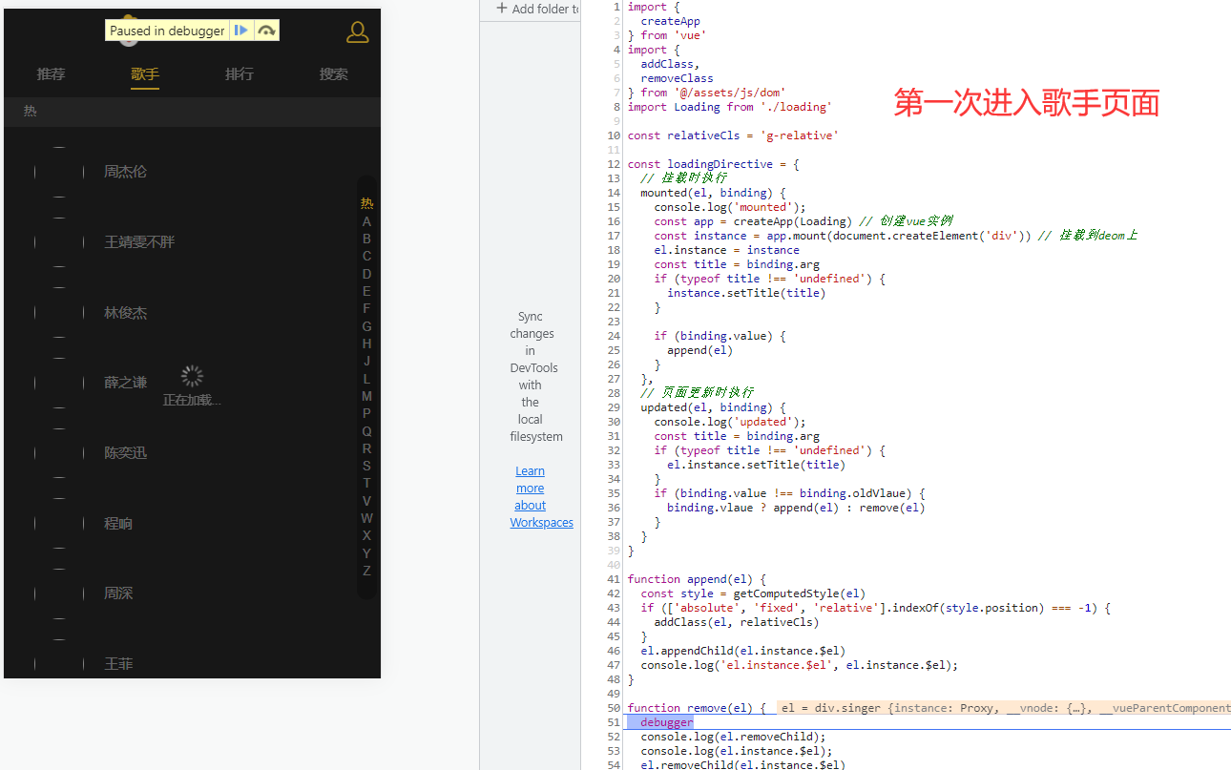This screenshot has width=1231, height=770.
Task: Set breakpoint on line number 36
Action: pyautogui.click(x=614, y=508)
